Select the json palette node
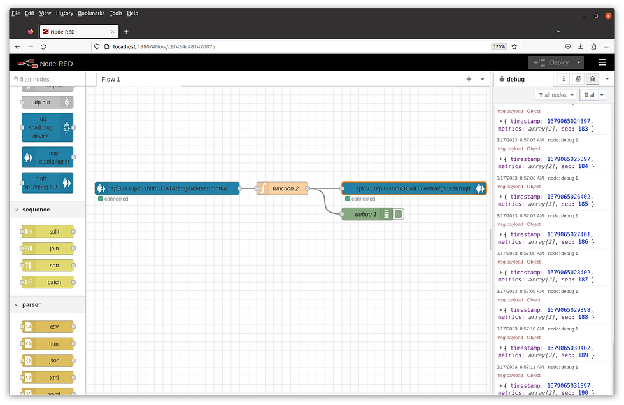The image size is (624, 405). point(47,360)
